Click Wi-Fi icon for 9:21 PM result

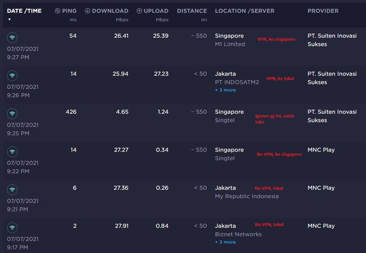tap(12, 190)
